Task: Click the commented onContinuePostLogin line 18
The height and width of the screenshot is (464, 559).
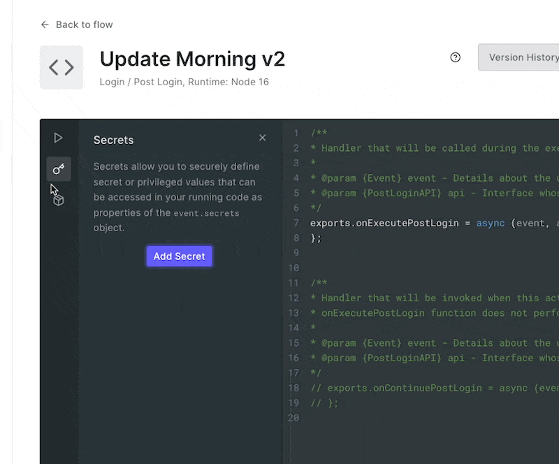Action: click(x=434, y=388)
